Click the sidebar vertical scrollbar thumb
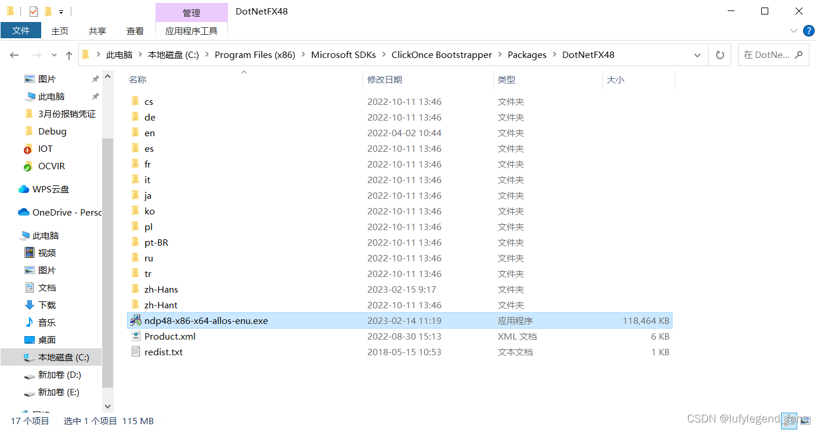 click(107, 263)
